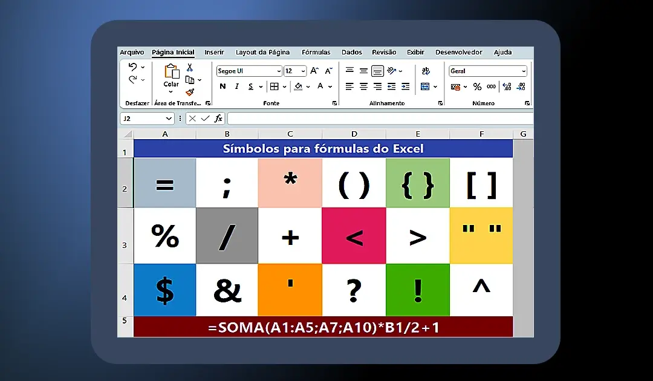Select the blue cell with $ symbol
The width and height of the screenshot is (653, 381).
[165, 290]
